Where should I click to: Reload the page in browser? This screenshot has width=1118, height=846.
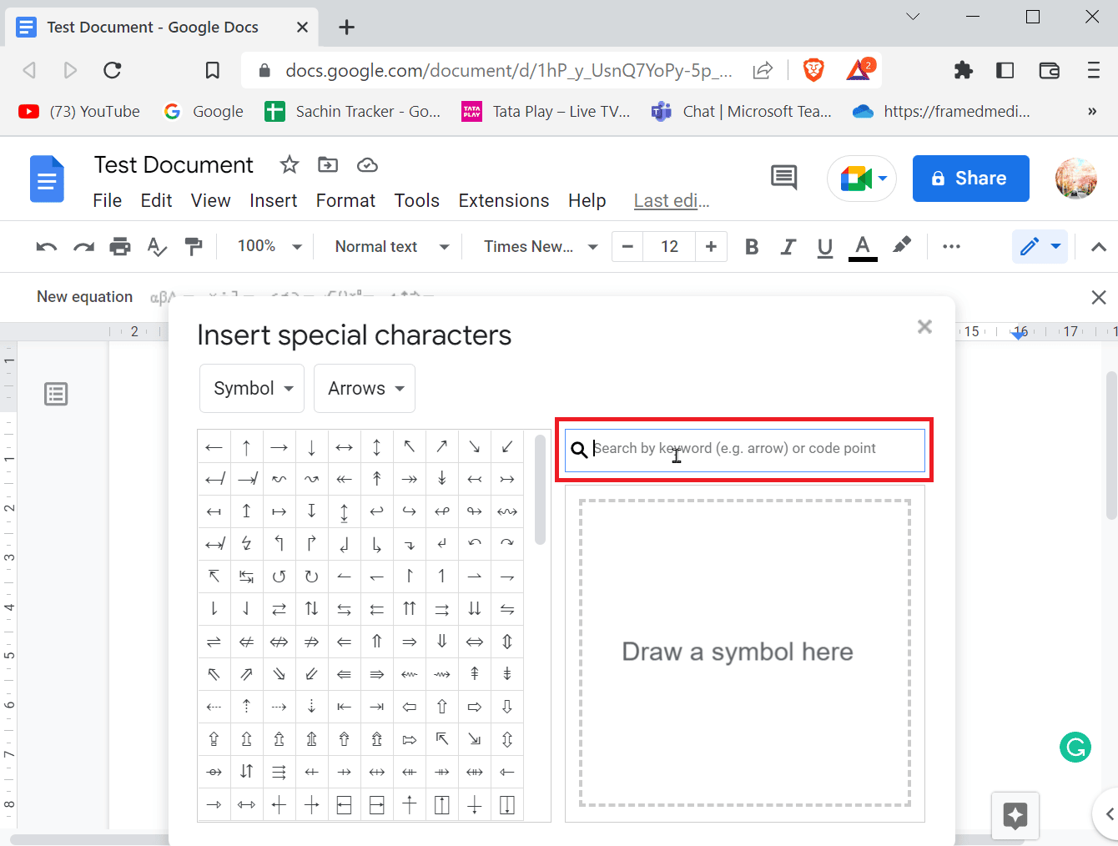click(x=113, y=70)
